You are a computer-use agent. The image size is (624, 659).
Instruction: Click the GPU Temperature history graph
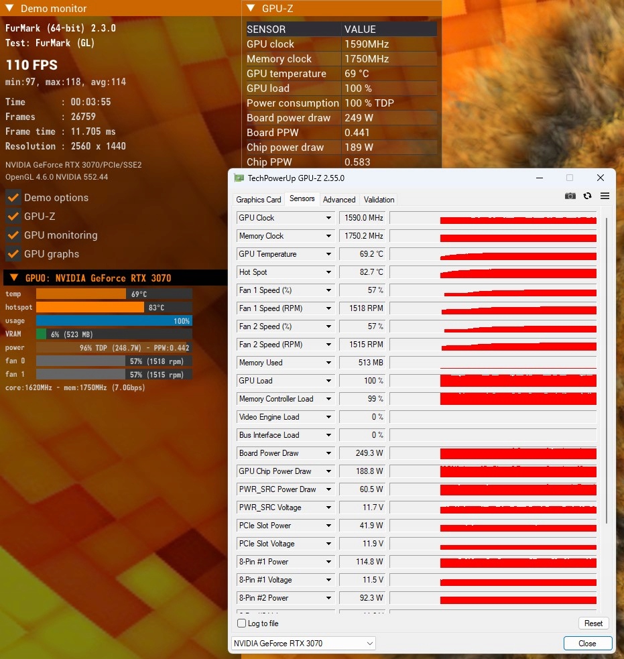click(x=493, y=254)
